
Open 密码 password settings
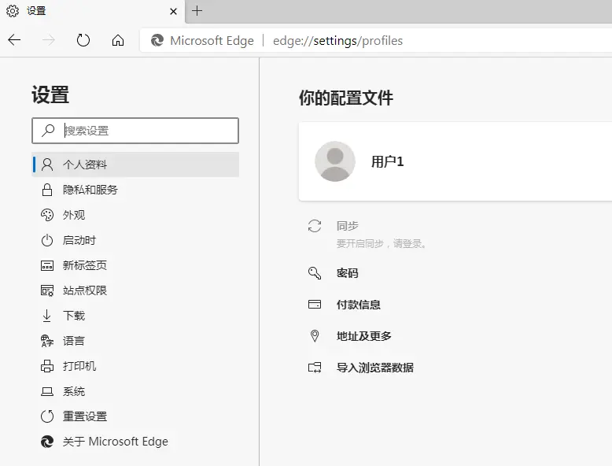pyautogui.click(x=348, y=273)
